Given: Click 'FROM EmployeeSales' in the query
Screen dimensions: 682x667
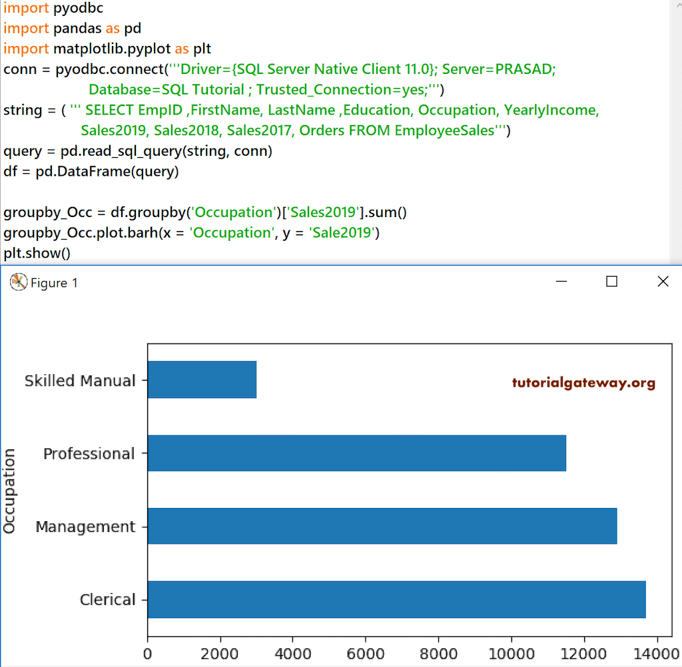Looking at the screenshot, I should pyautogui.click(x=422, y=130).
